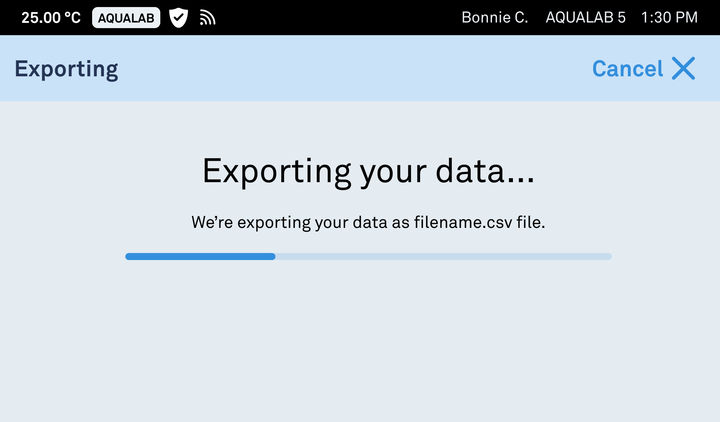Screen dimensions: 720x422
Task: Click the 25.00 °C temperature reading
Action: click(x=51, y=18)
